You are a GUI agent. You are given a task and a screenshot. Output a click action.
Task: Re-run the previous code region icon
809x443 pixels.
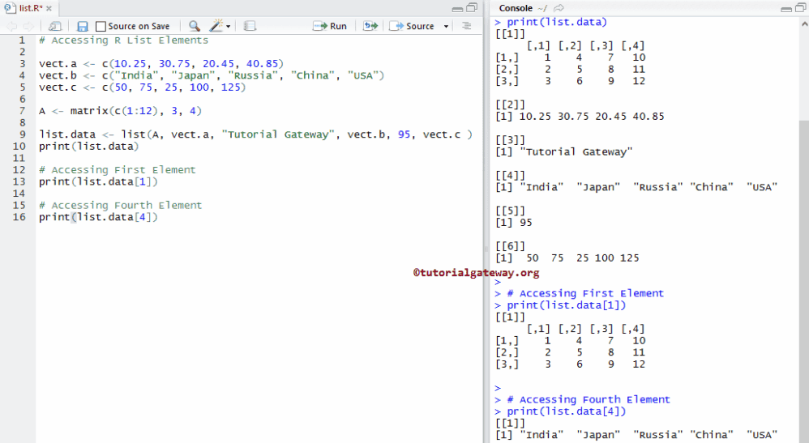[370, 26]
